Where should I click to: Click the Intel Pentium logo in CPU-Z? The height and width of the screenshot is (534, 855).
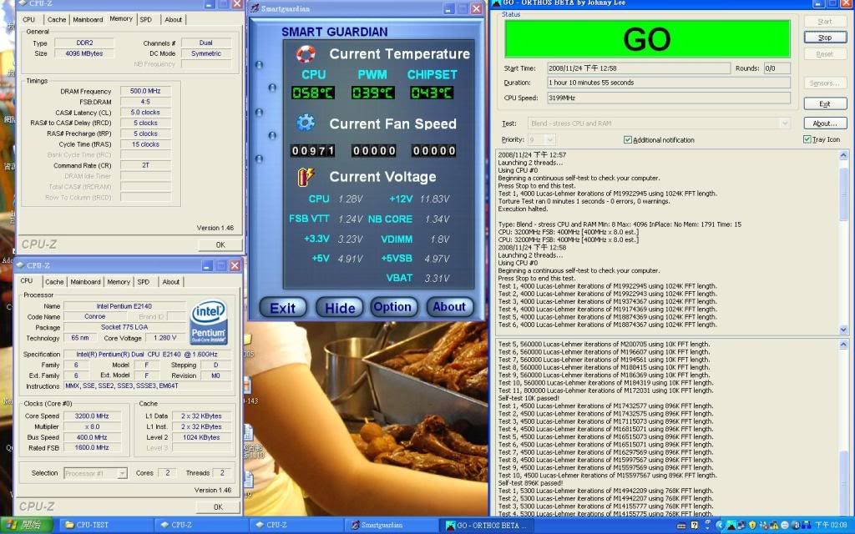tap(208, 323)
